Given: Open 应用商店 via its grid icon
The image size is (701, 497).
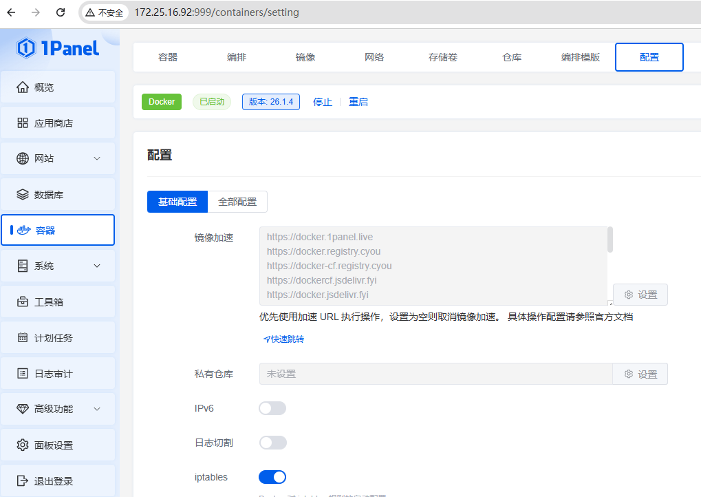Looking at the screenshot, I should 23,123.
